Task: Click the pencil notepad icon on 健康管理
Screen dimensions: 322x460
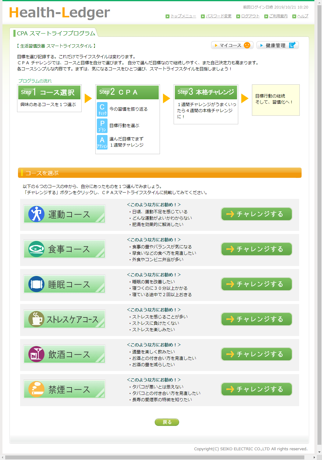Action: point(292,45)
